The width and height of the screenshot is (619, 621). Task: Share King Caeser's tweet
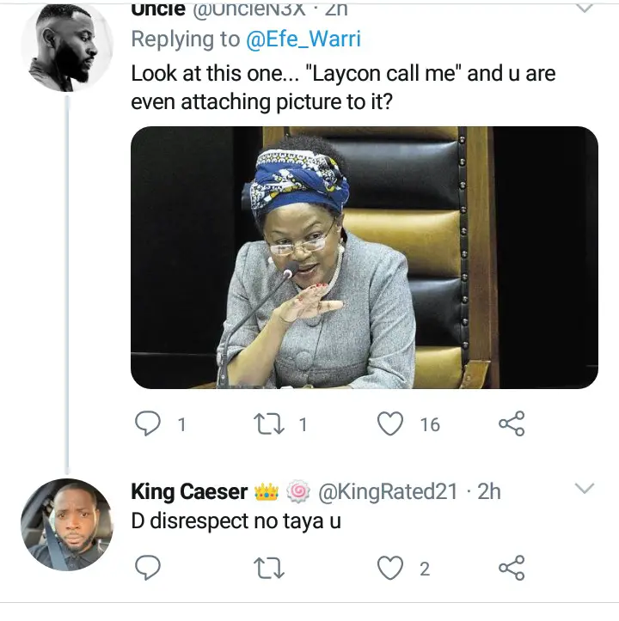[511, 567]
